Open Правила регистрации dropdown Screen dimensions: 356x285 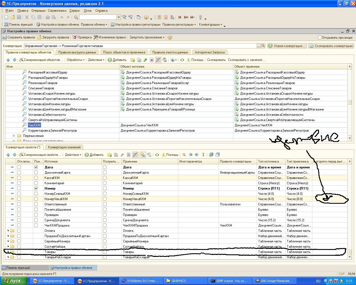pyautogui.click(x=179, y=24)
